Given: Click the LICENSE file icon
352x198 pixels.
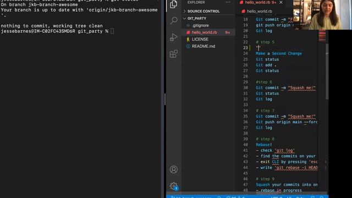Looking at the screenshot, I should coord(188,39).
